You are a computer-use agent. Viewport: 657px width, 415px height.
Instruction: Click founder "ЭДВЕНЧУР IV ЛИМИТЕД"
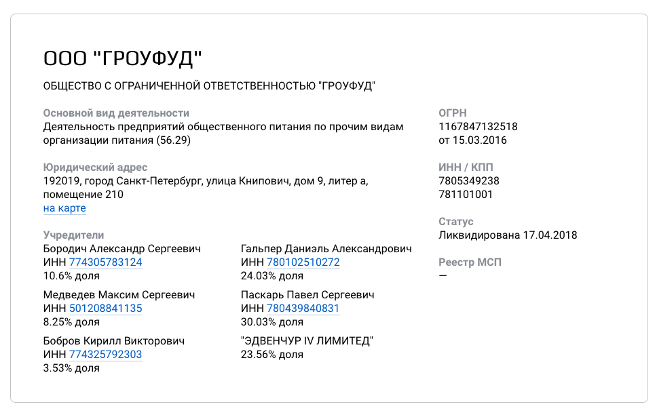(307, 341)
